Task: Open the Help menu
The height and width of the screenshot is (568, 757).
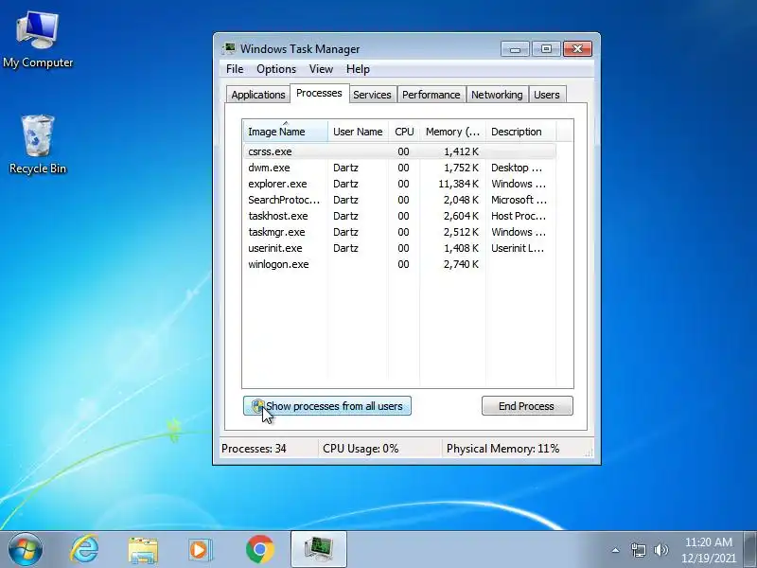Action: coord(358,69)
